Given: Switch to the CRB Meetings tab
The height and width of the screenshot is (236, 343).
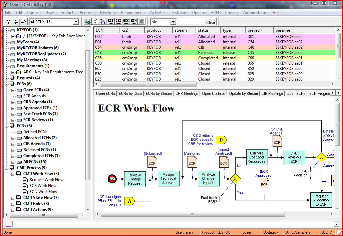Looking at the screenshot, I should click(187, 94).
